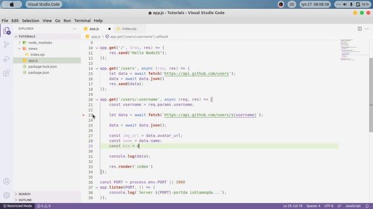The image size is (373, 209).
Task: Follow the github users URL on line 23
Action: pos(210,115)
